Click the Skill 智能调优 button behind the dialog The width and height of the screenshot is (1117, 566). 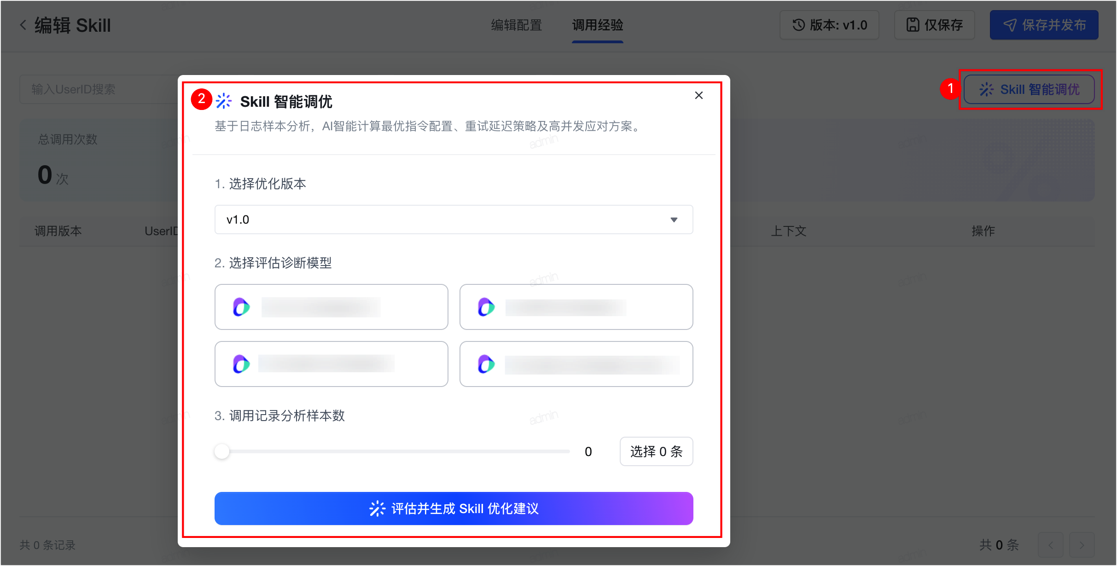1029,89
